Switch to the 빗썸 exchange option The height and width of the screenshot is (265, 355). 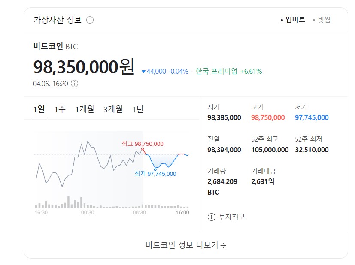pyautogui.click(x=324, y=20)
